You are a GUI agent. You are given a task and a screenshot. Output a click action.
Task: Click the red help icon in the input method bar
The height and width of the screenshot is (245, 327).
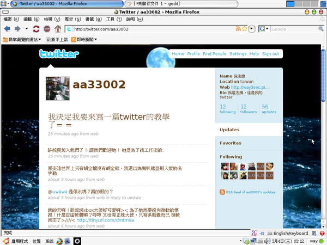click(x=322, y=233)
